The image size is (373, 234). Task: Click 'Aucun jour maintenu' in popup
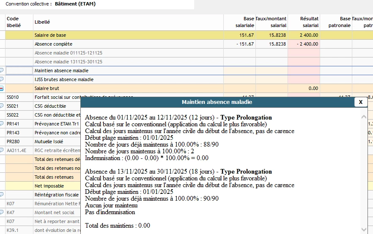click(x=111, y=205)
